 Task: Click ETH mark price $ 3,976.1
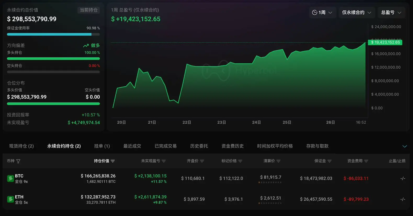click(234, 199)
